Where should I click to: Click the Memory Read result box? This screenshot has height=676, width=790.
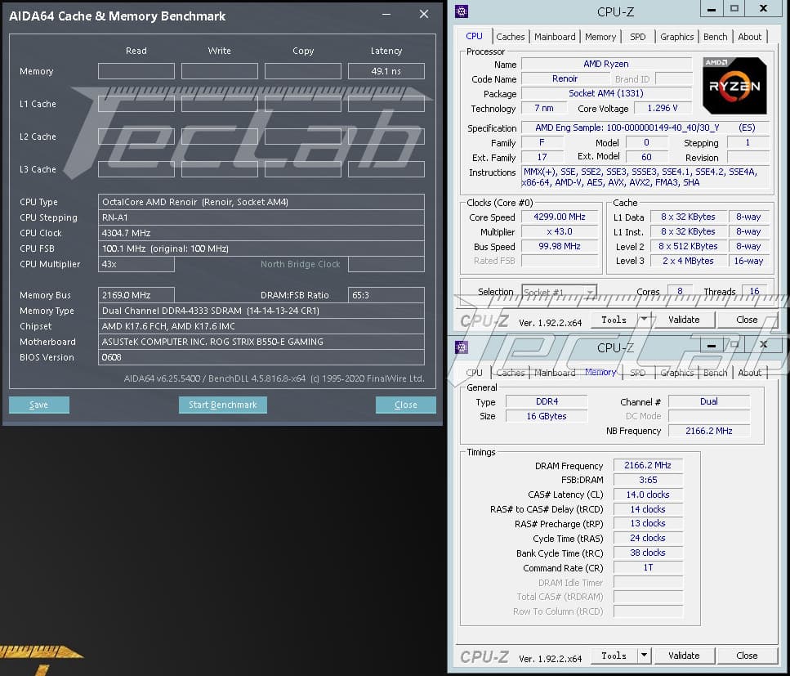click(x=136, y=71)
